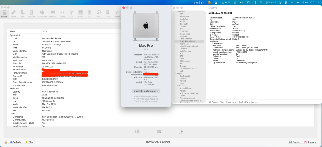Open the Power toolbar icon

[x=99, y=14]
